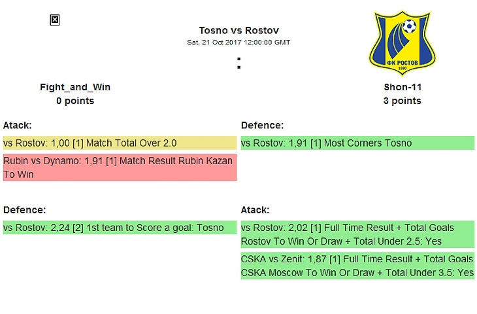The width and height of the screenshot is (477, 314).
Task: Select the Shon-11 player name
Action: point(403,87)
